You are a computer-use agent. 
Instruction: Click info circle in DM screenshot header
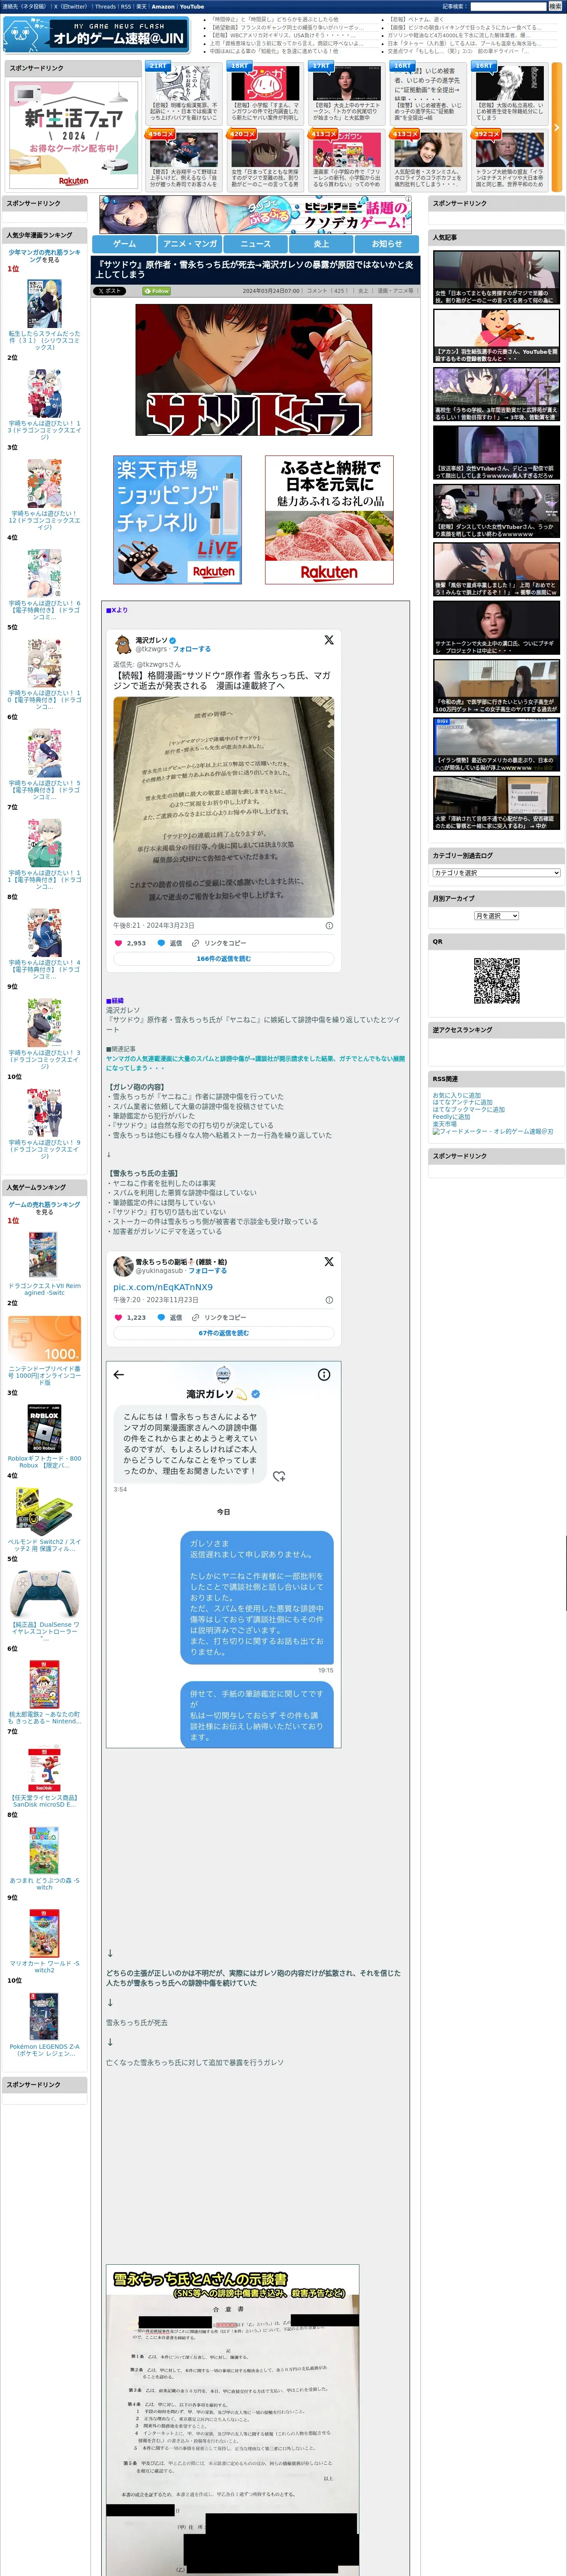click(323, 1375)
